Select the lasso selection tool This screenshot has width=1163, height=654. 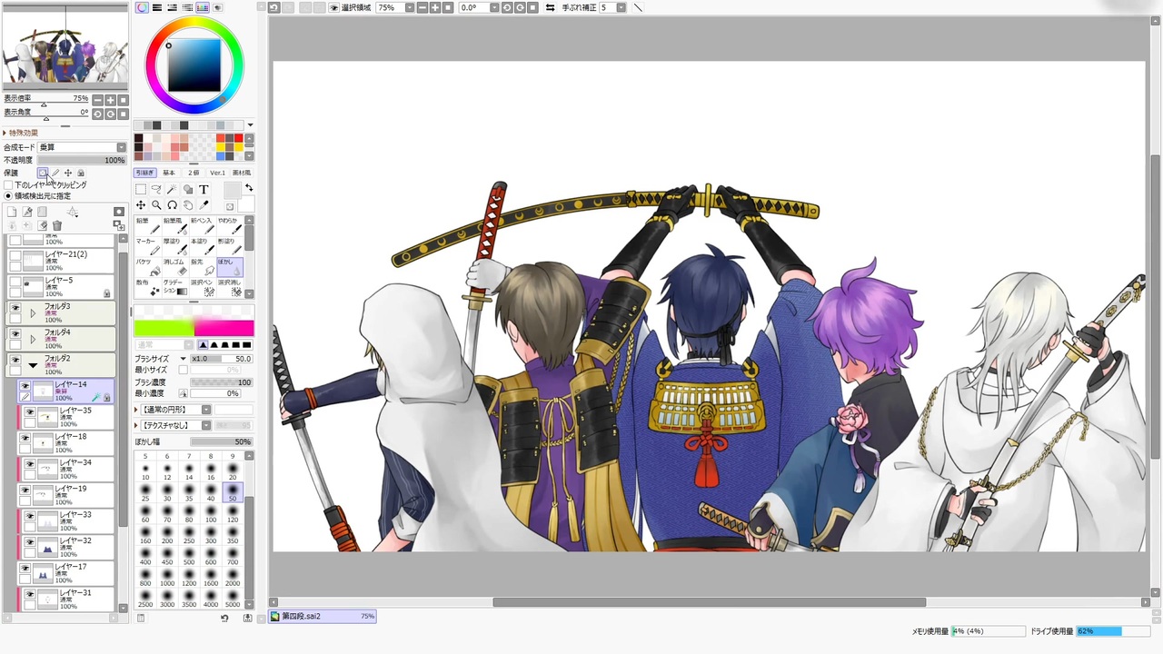(x=156, y=190)
